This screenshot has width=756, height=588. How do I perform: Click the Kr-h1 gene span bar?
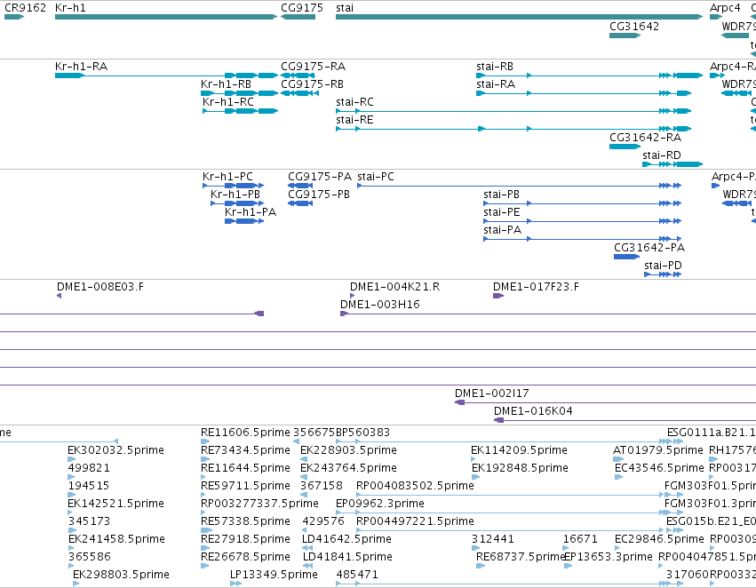[x=166, y=17]
